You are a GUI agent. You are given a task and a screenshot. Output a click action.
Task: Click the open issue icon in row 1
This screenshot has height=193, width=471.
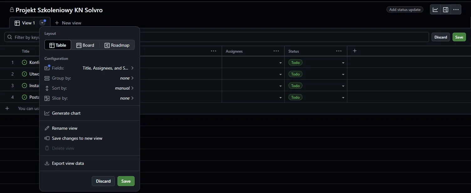[24, 62]
